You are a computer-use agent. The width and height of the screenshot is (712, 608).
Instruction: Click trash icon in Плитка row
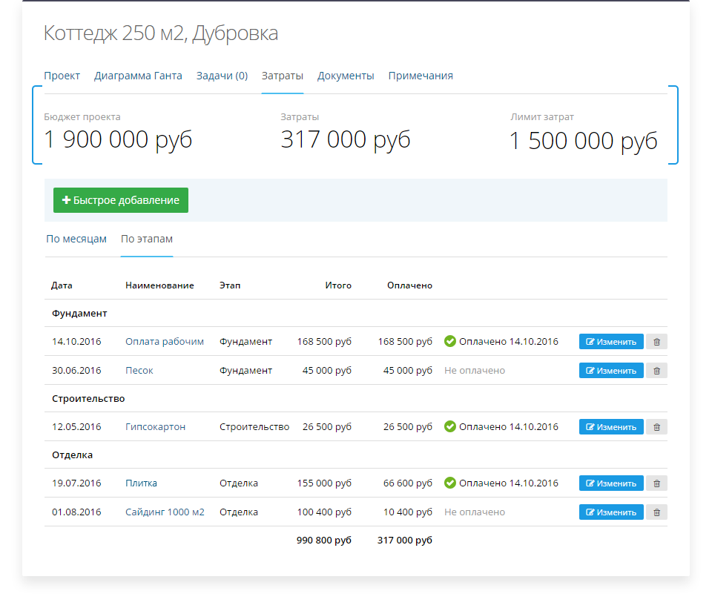(x=656, y=483)
